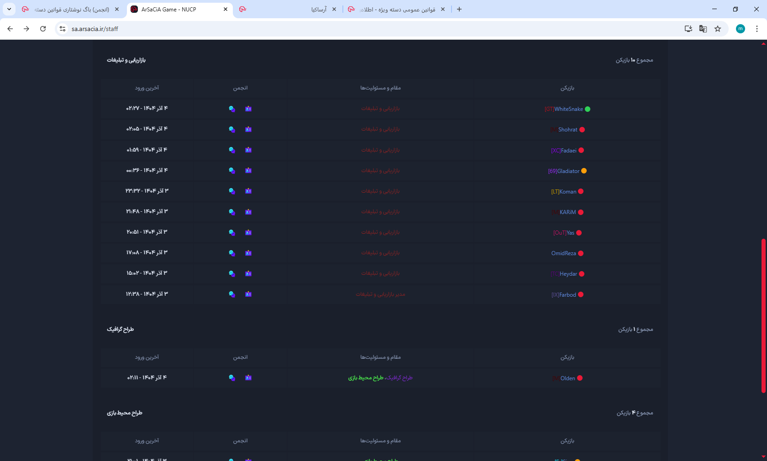Screen dimensions: 767x461
Task: Click the profile card icon in Gladiator's row
Action: 248,171
